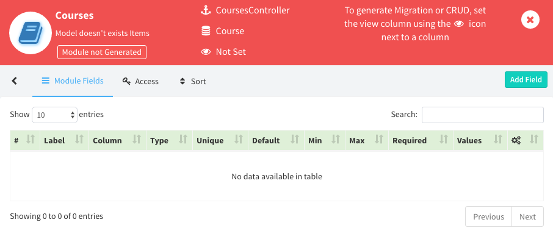Sort table by Label column
The width and height of the screenshot is (553, 236).
pyautogui.click(x=64, y=140)
